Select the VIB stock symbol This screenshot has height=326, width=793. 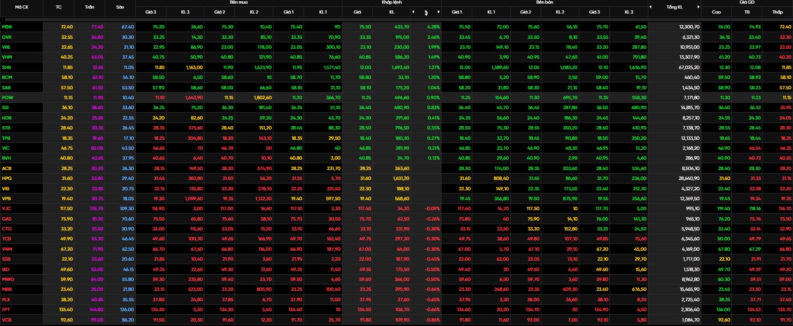click(5, 188)
